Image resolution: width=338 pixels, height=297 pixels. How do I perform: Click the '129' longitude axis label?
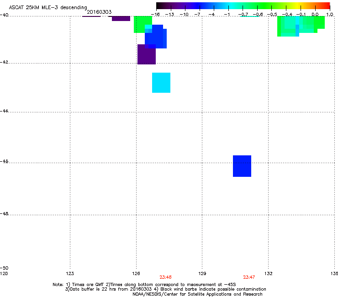[202, 274]
